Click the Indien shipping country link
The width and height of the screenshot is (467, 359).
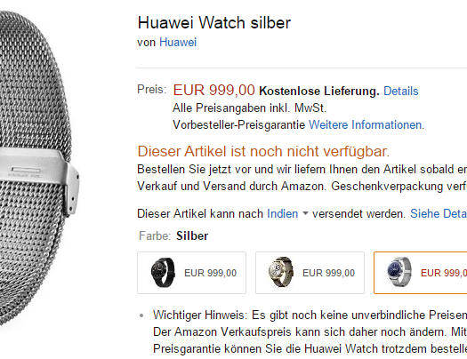(x=282, y=213)
